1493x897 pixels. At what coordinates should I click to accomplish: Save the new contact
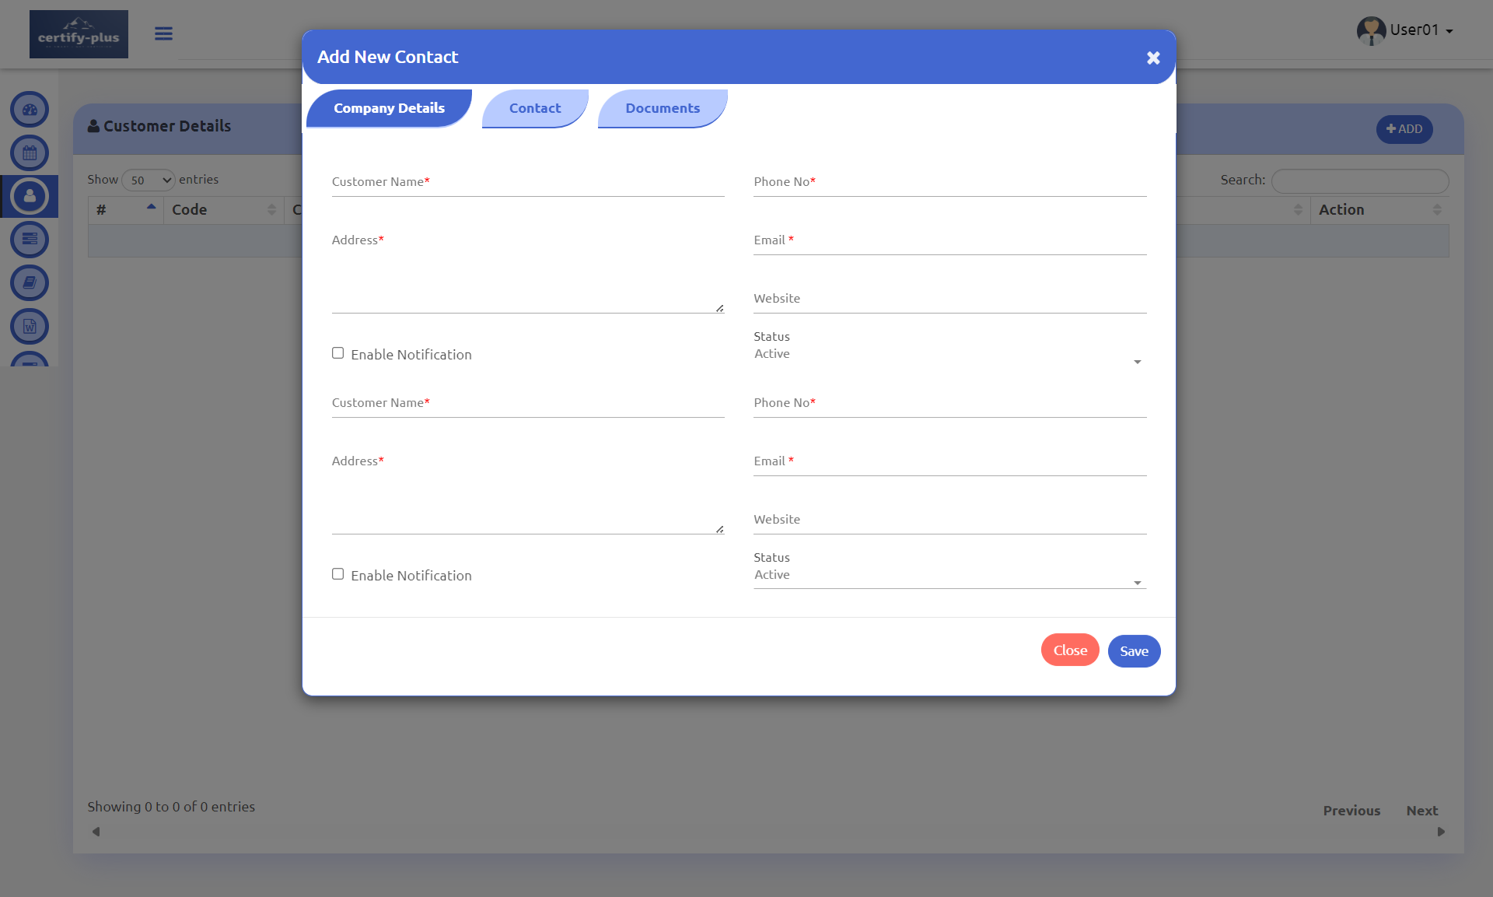(1133, 650)
